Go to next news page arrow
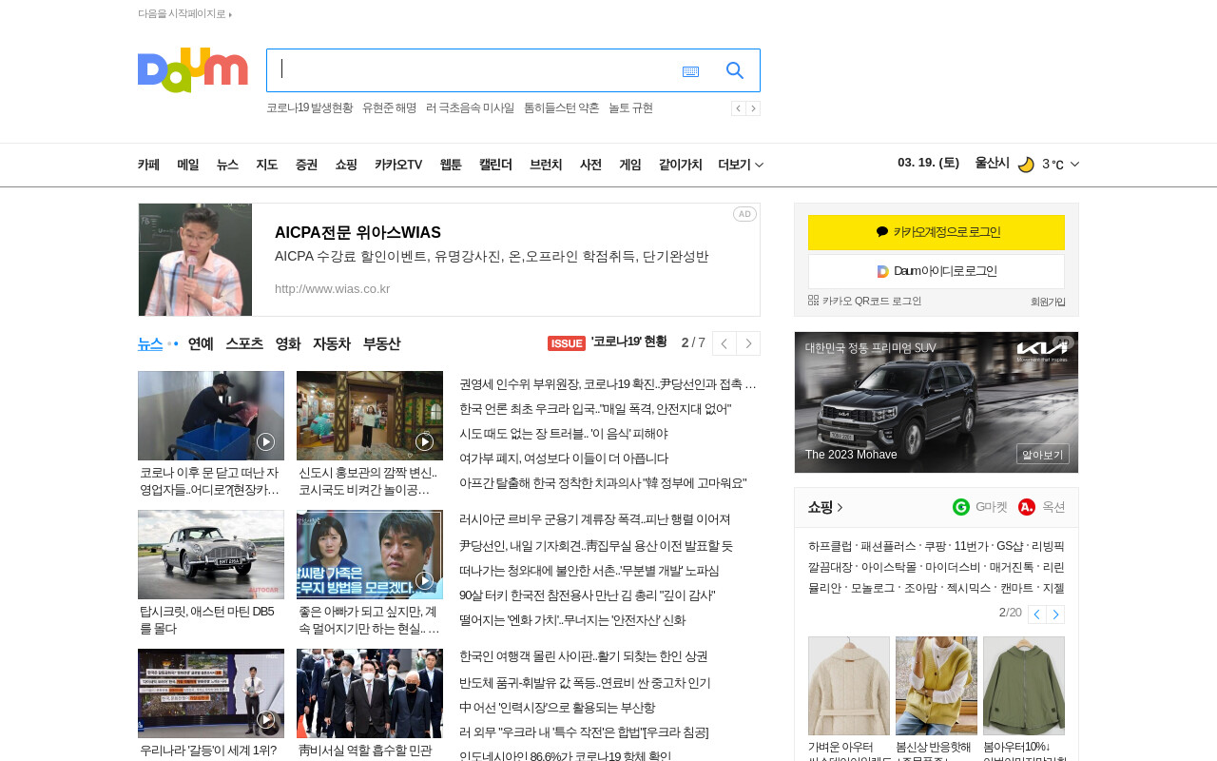The width and height of the screenshot is (1217, 761). (x=748, y=343)
